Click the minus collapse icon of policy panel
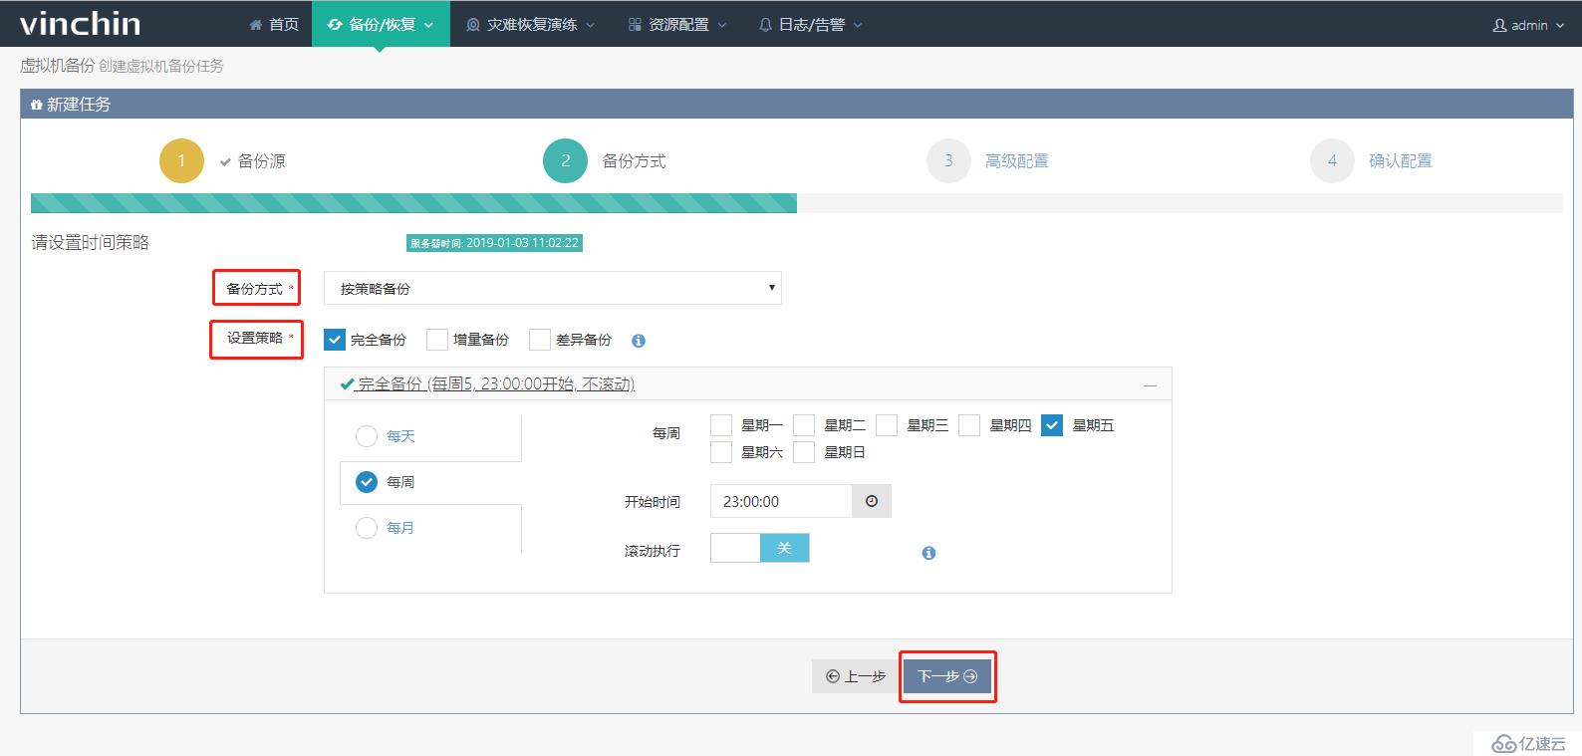The image size is (1582, 756). pyautogui.click(x=1150, y=384)
